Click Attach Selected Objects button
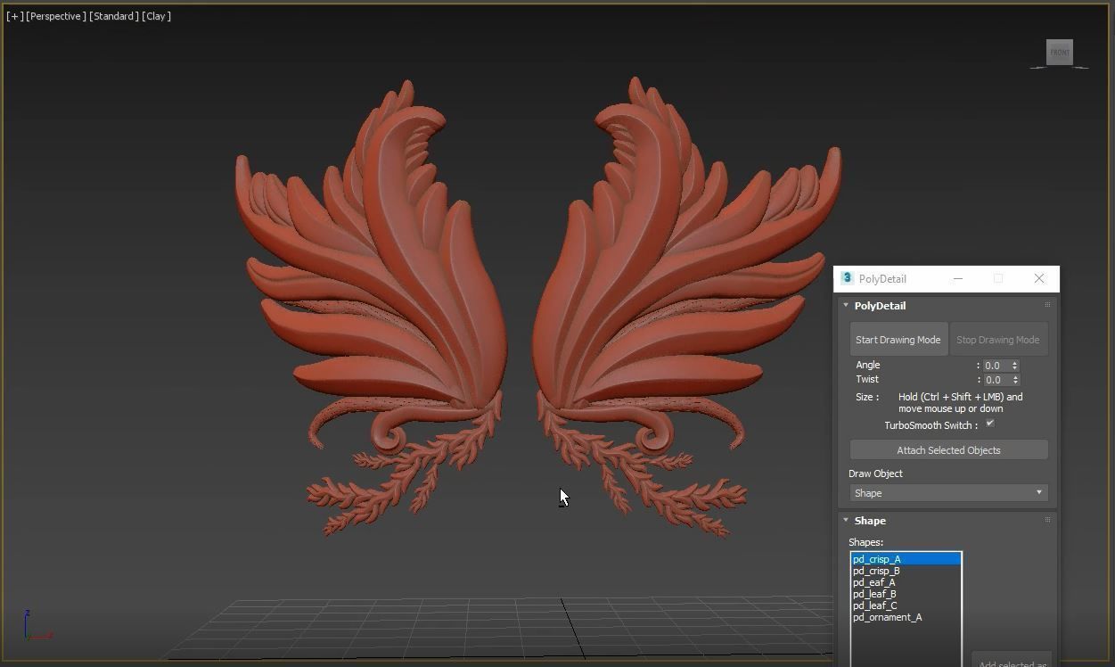 coord(948,450)
